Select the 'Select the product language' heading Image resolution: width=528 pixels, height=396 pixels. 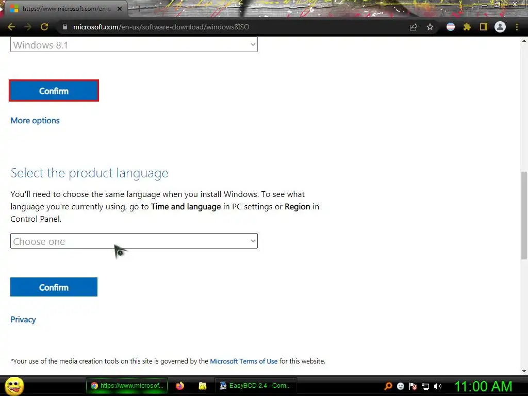(x=89, y=173)
